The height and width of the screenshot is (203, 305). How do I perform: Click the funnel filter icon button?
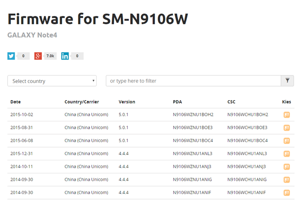tap(287, 81)
